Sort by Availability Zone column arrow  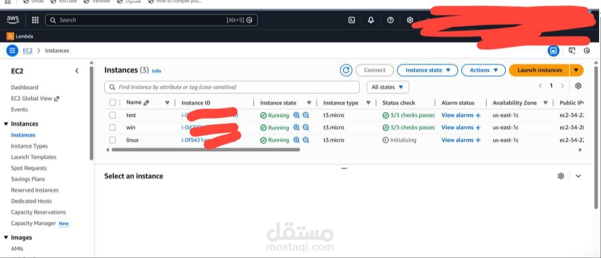tap(546, 103)
